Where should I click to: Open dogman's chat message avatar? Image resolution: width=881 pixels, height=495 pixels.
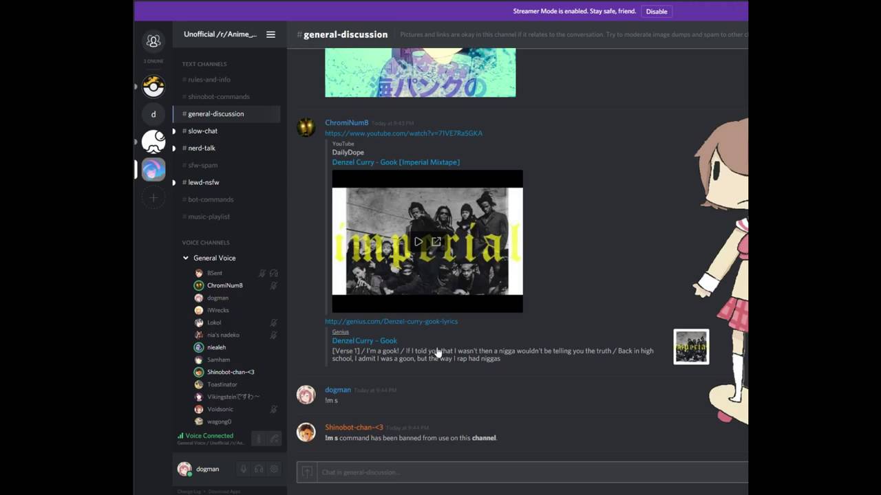[306, 395]
